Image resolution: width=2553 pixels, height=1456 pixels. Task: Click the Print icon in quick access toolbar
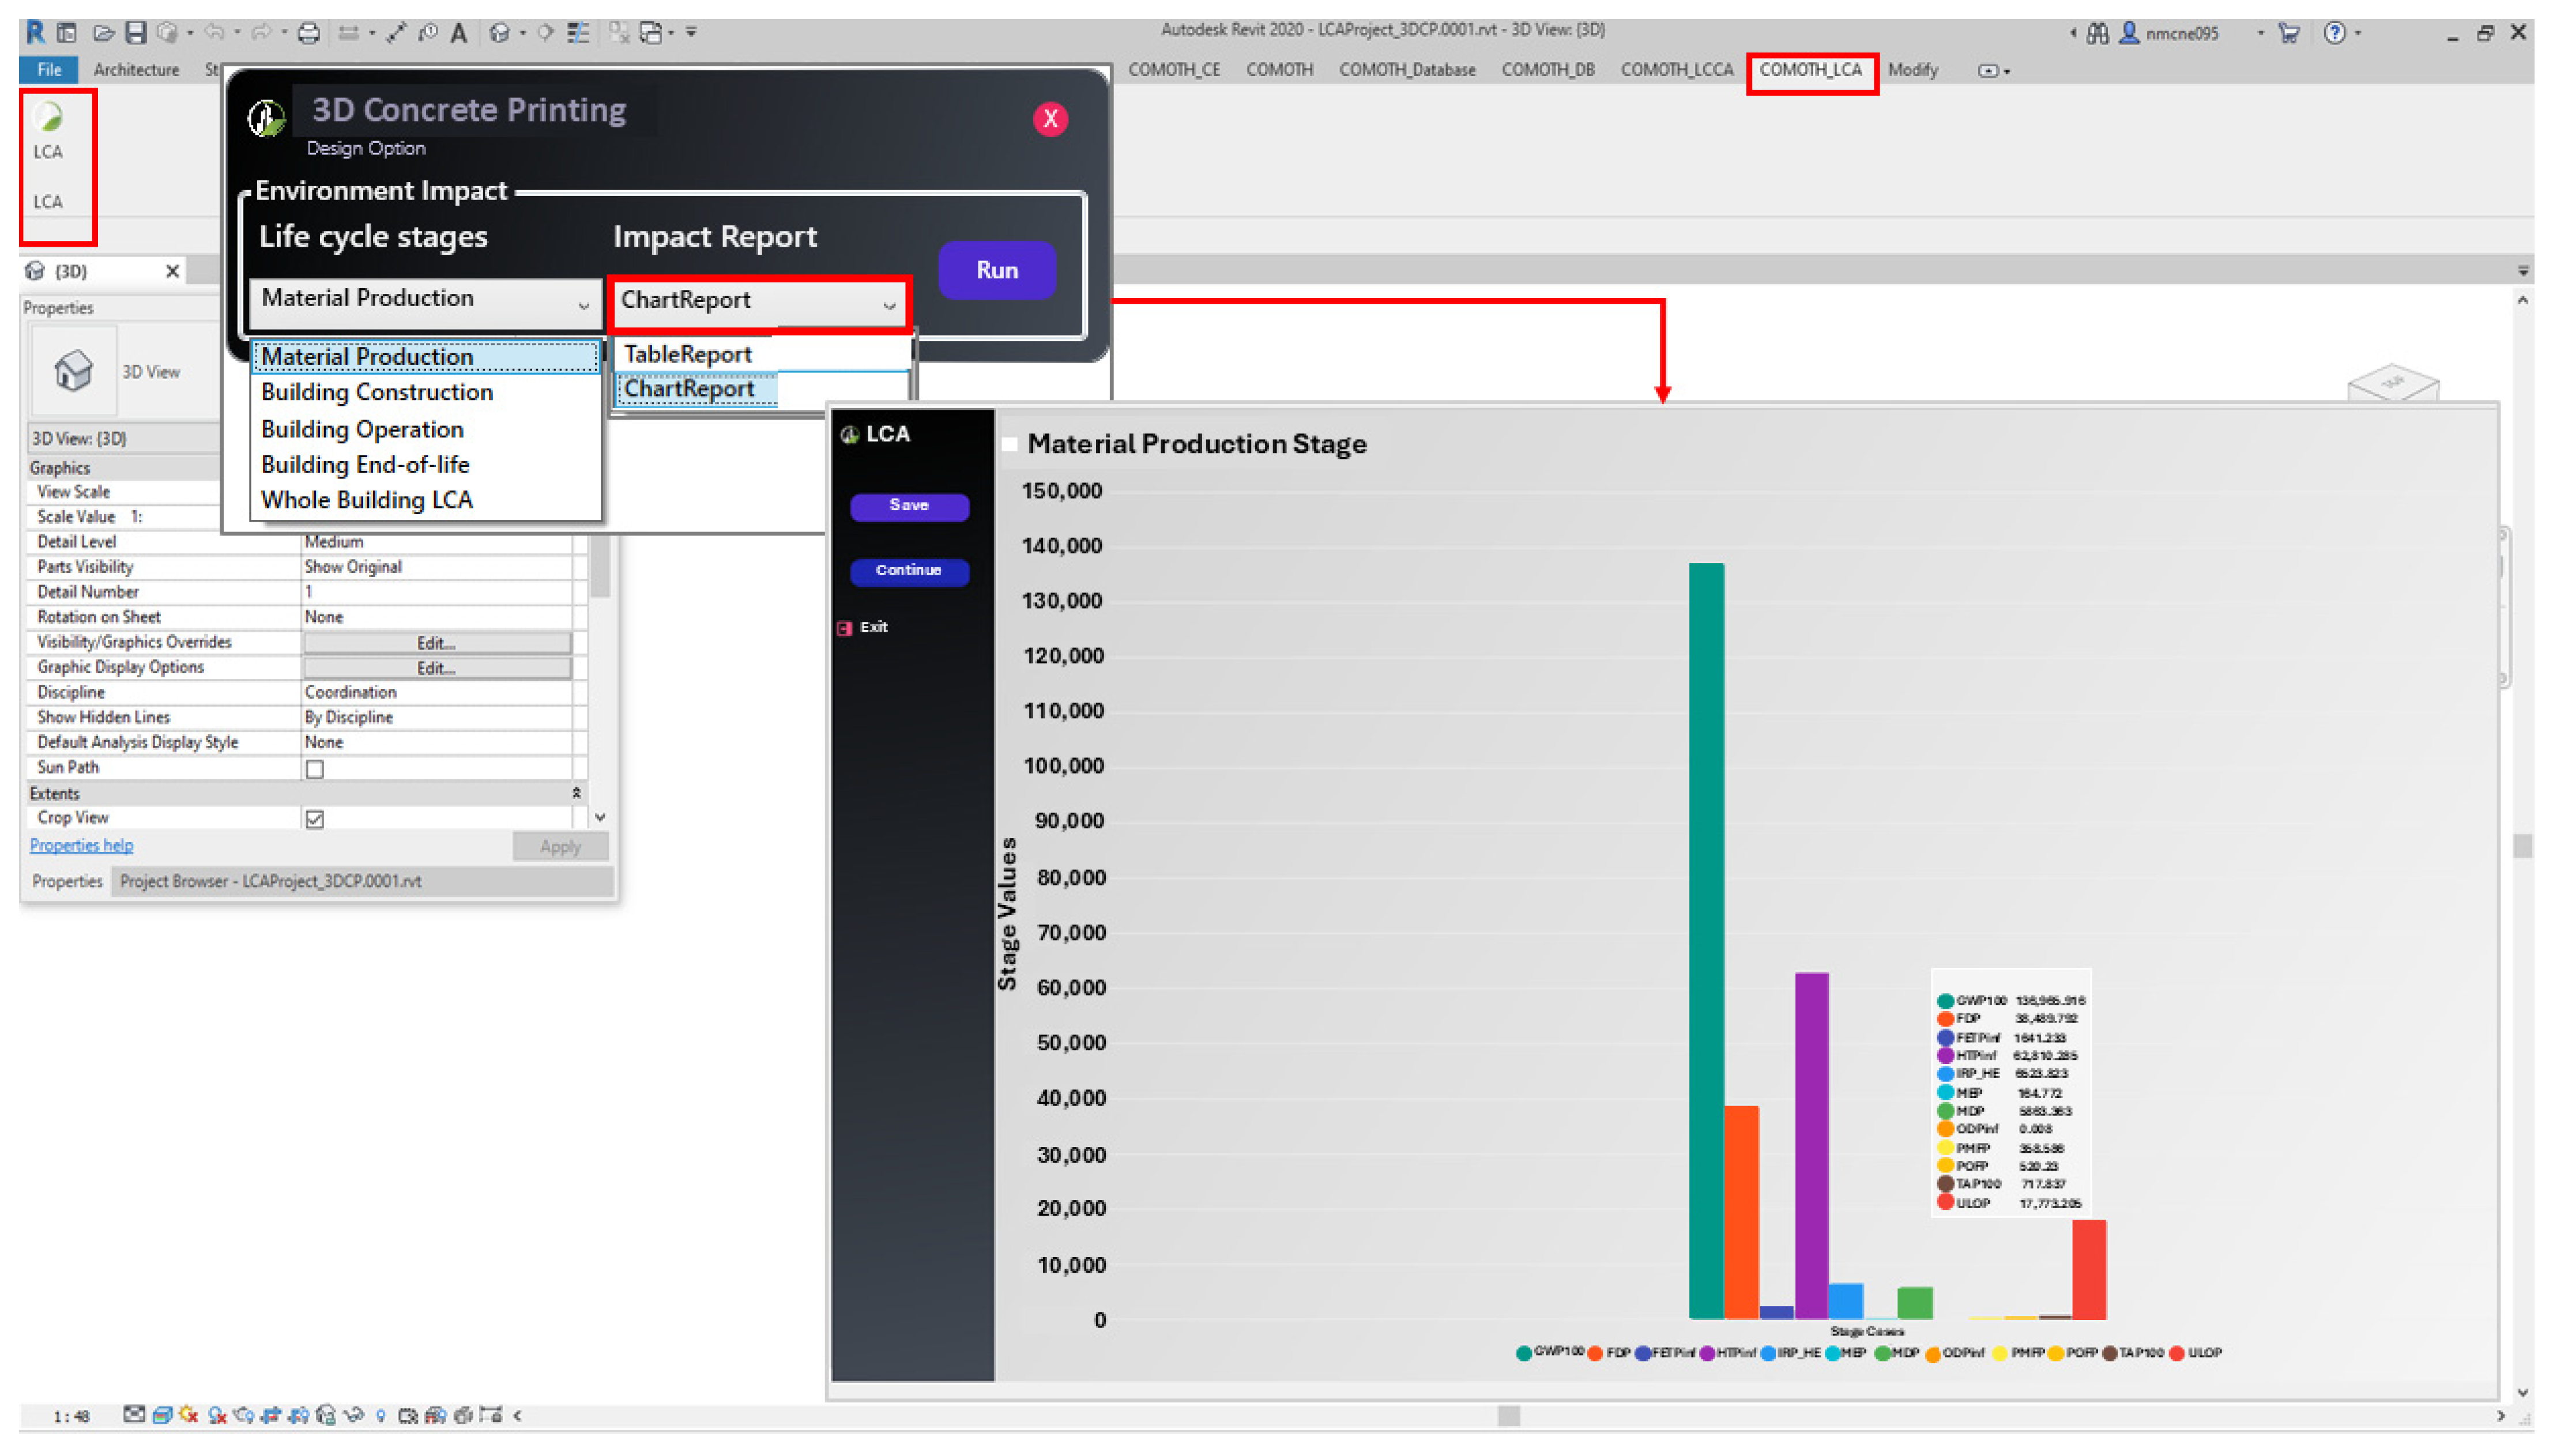click(309, 33)
